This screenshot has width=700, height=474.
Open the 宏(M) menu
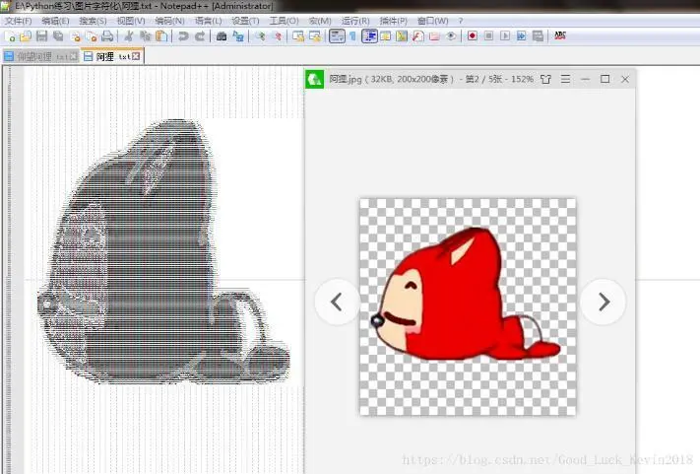(x=320, y=21)
